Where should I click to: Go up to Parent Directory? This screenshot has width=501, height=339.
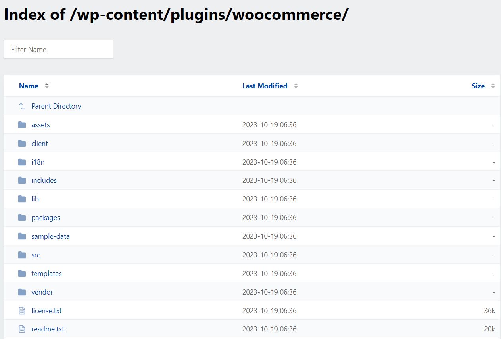56,106
